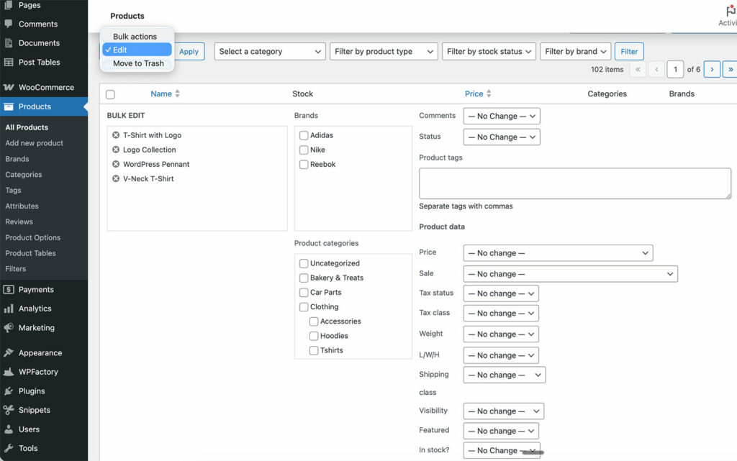This screenshot has height=461, width=737.
Task: Remove Logo Collection from bulk edit list
Action: 116,150
